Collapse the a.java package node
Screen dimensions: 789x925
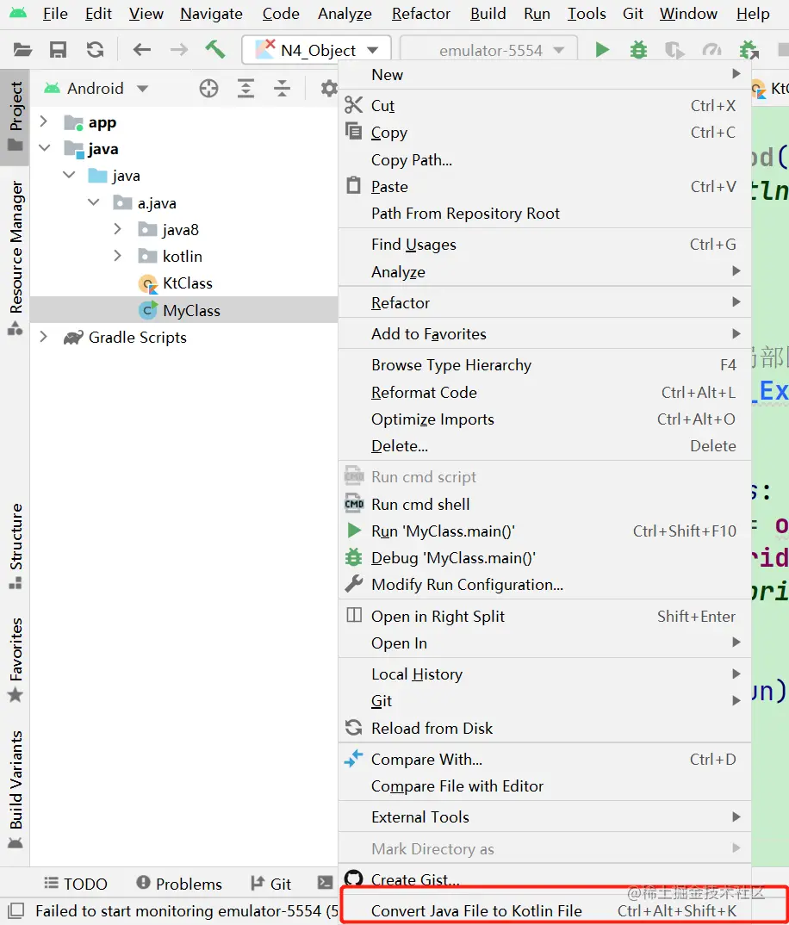click(x=93, y=202)
